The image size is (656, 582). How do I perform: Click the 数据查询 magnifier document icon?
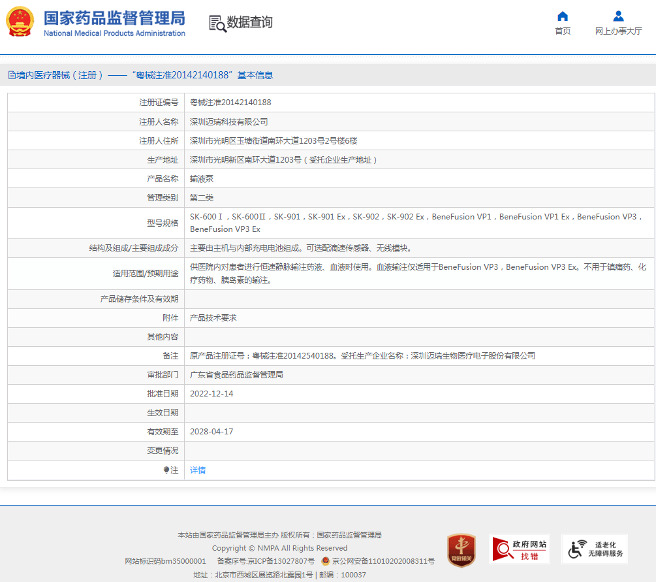tap(217, 23)
